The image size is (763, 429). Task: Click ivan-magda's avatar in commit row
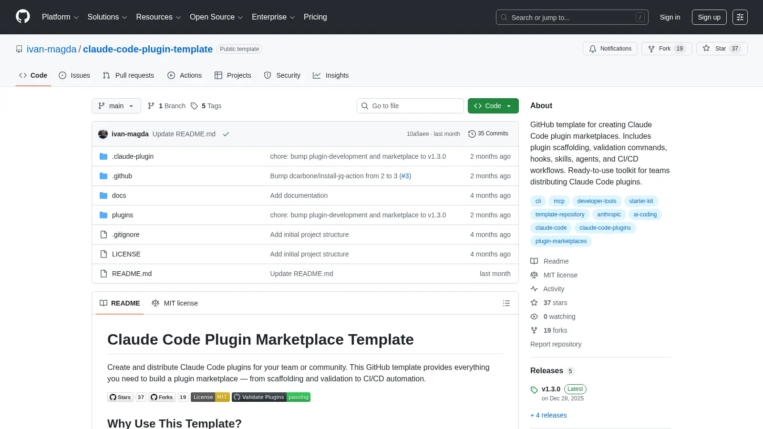[103, 134]
